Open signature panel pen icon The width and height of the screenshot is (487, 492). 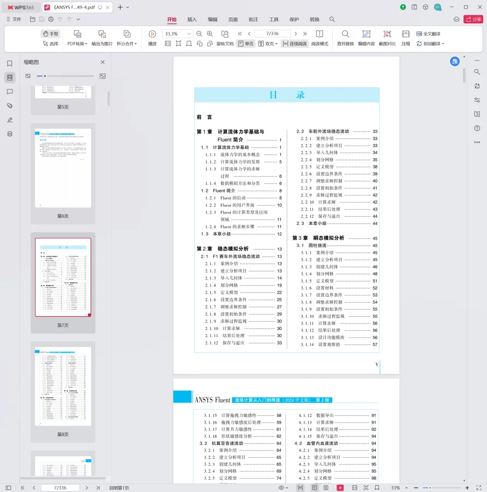[10, 120]
